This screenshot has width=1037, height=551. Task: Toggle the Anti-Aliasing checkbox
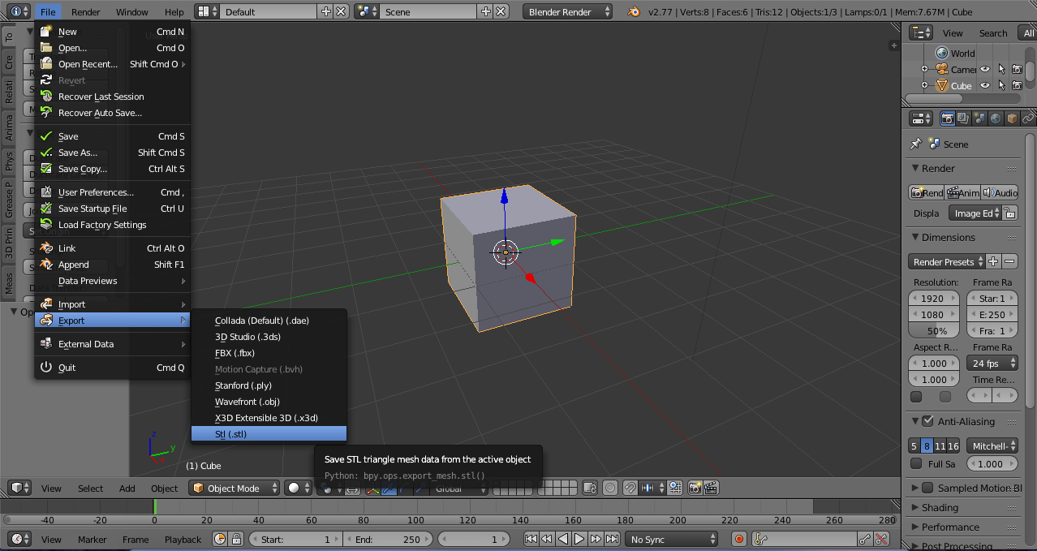(927, 421)
